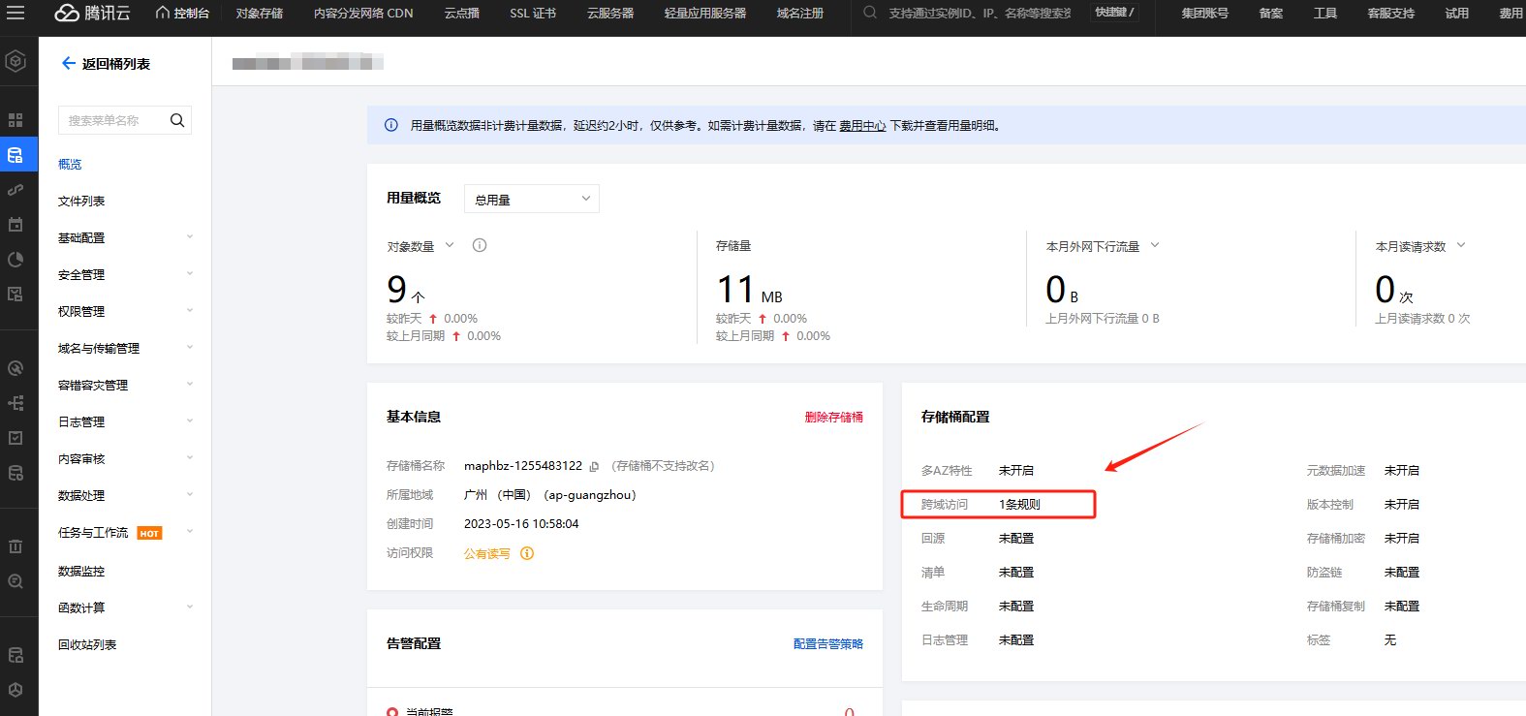Go to the 控制台 console home
Viewport: 1526px width, 716px height.
pos(183,13)
